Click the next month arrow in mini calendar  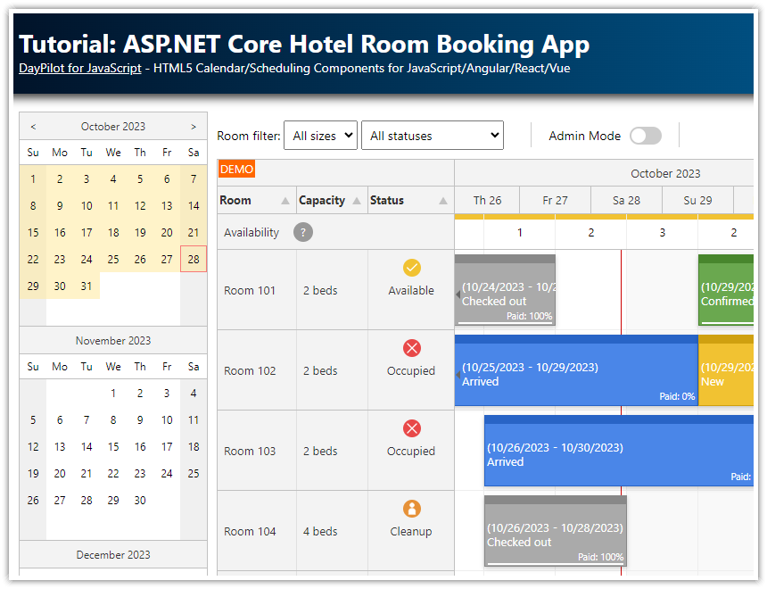194,126
